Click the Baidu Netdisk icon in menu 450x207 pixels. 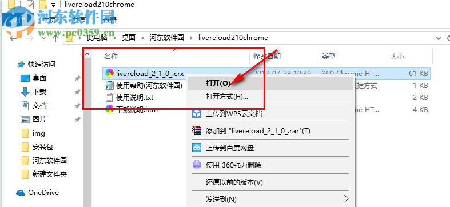click(197, 148)
